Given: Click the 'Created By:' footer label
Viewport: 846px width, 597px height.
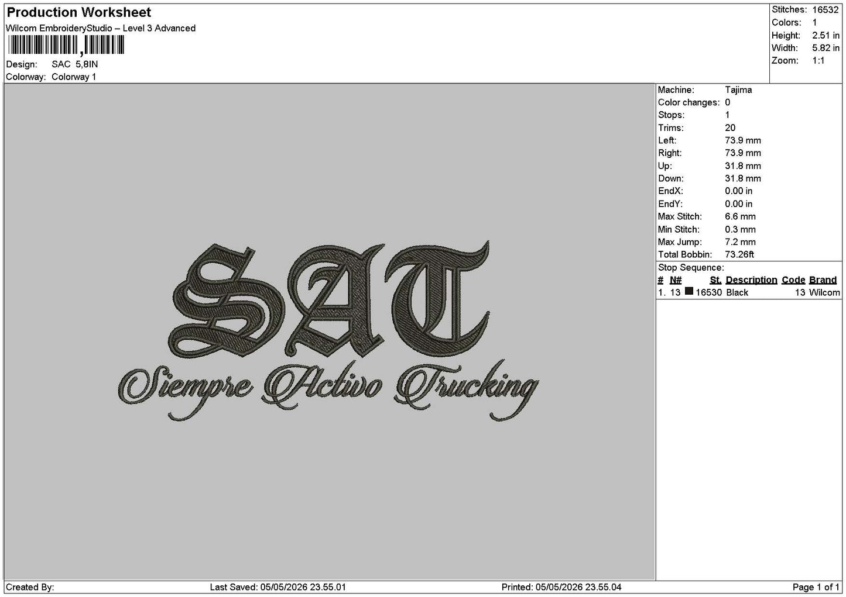Looking at the screenshot, I should pyautogui.click(x=30, y=587).
